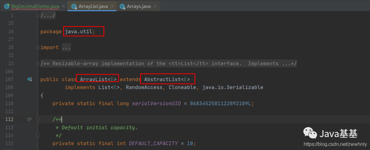Click the folded 'Resizable-array implementation' doc summary
This screenshot has height=150, width=370.
pos(169,64)
